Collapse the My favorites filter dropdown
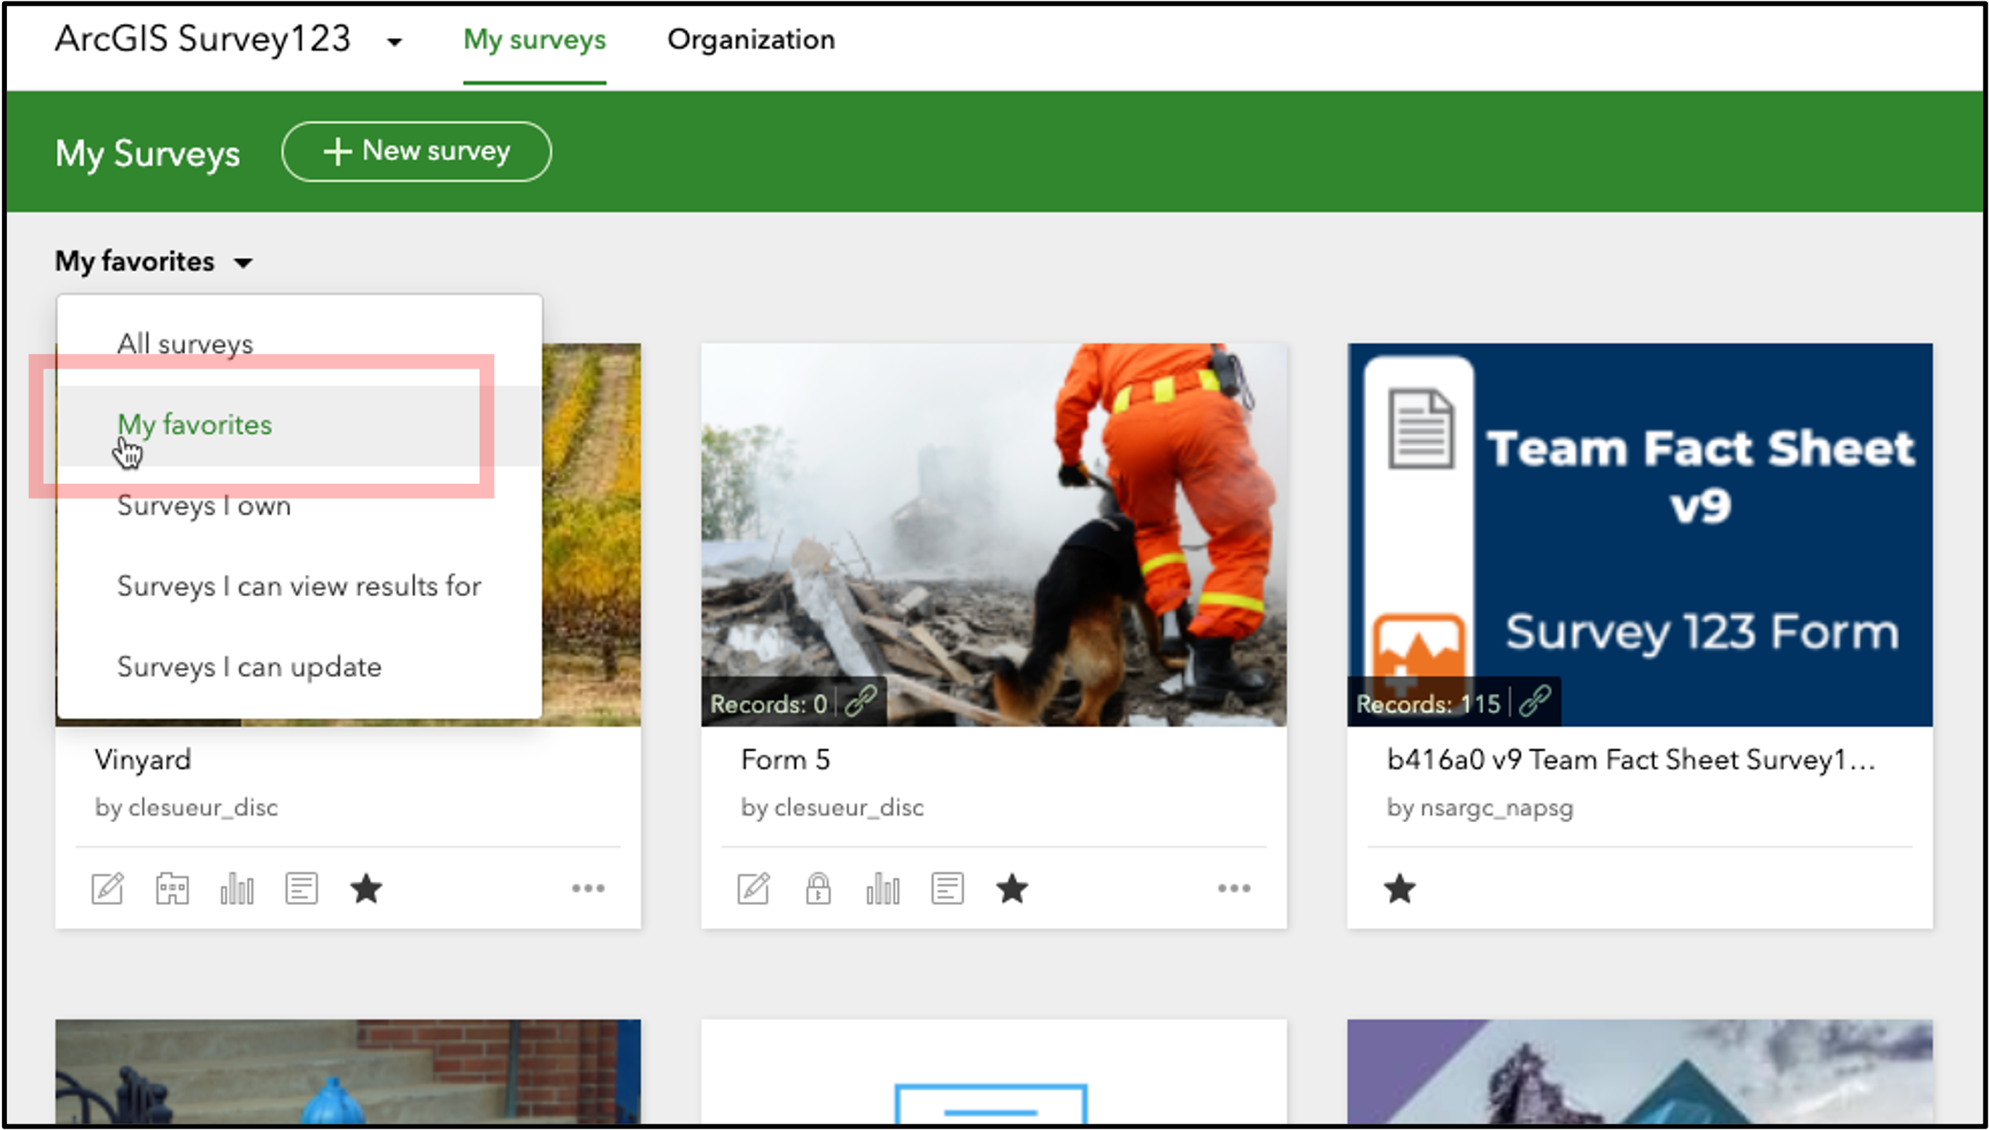Viewport: 1989px width, 1130px height. 154,261
